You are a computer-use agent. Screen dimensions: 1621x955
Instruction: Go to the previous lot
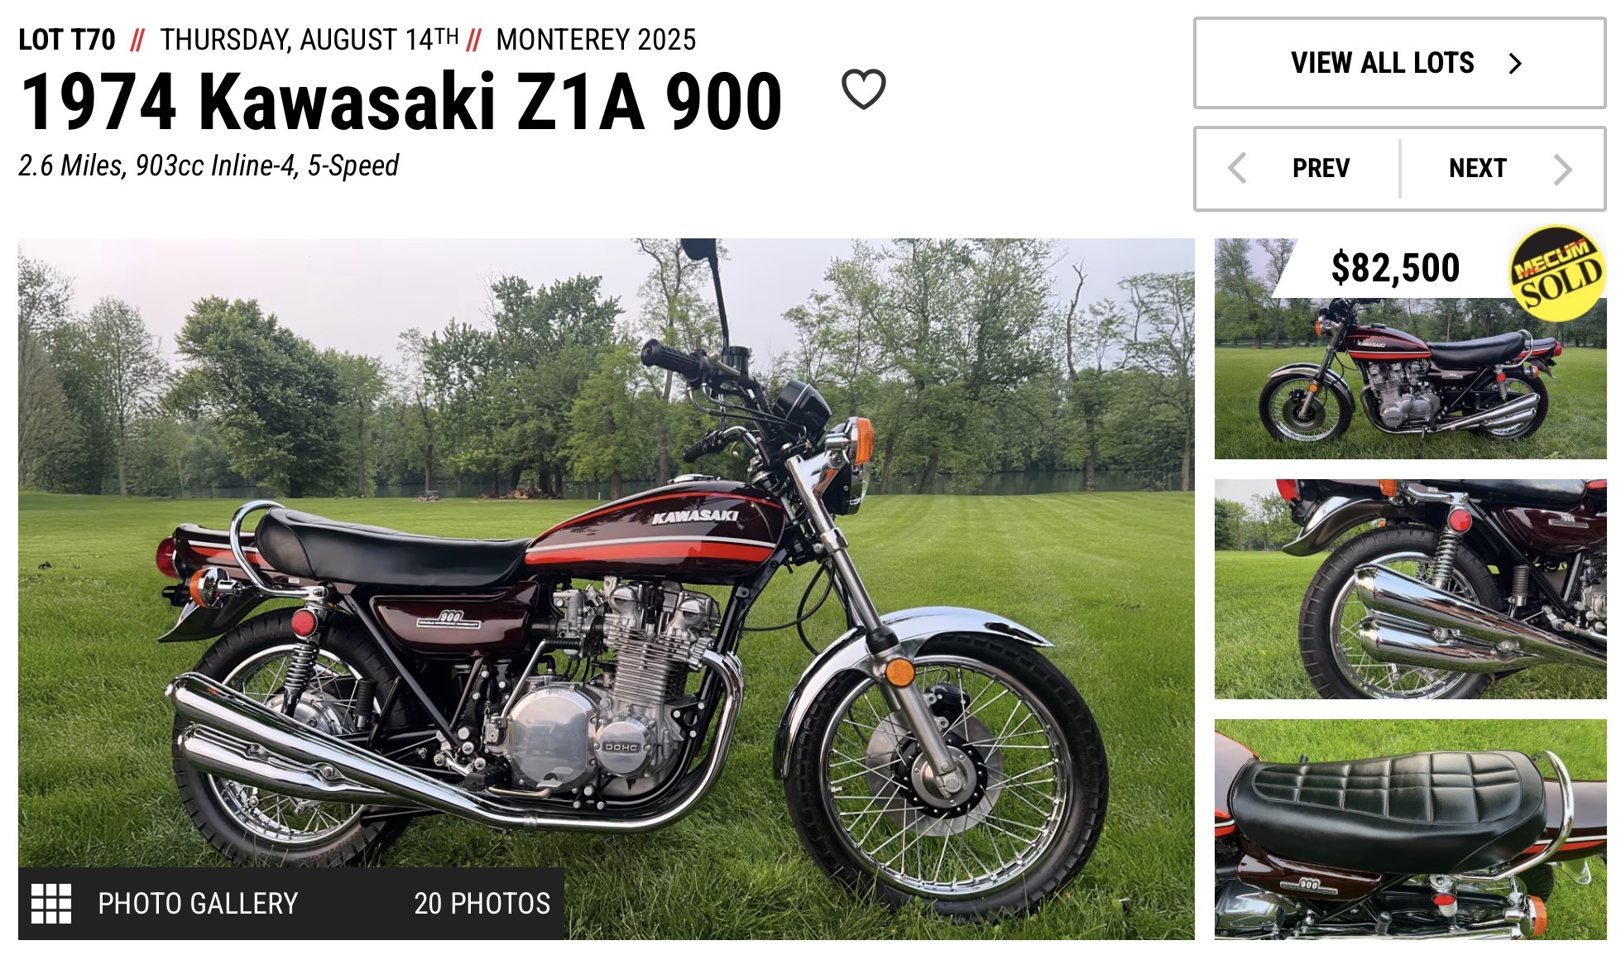[1297, 169]
